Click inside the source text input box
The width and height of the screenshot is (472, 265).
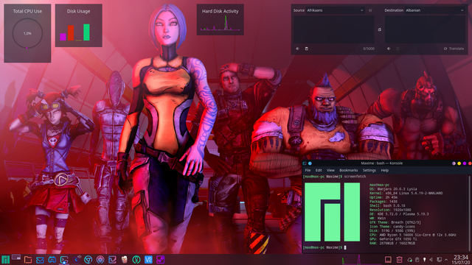(x=334, y=29)
